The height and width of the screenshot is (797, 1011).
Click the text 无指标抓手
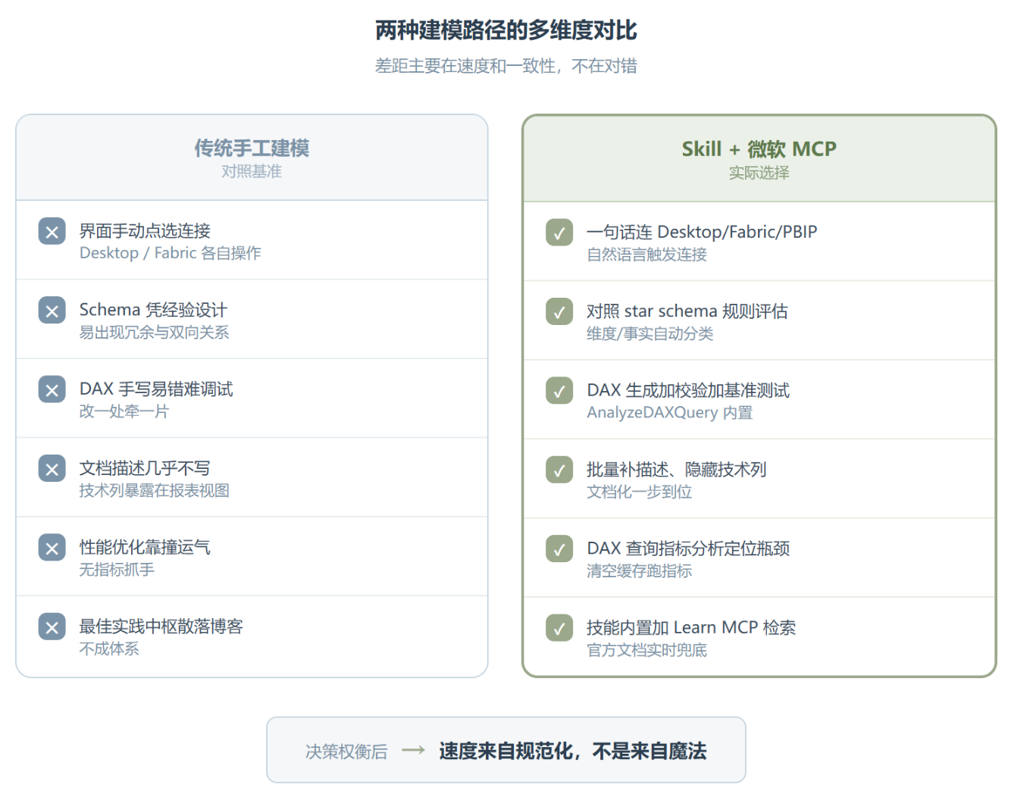point(117,570)
